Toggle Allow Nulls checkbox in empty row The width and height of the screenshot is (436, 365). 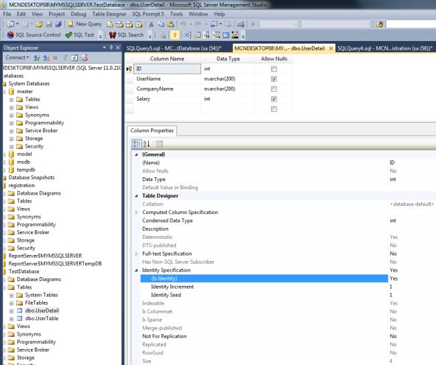(x=274, y=109)
